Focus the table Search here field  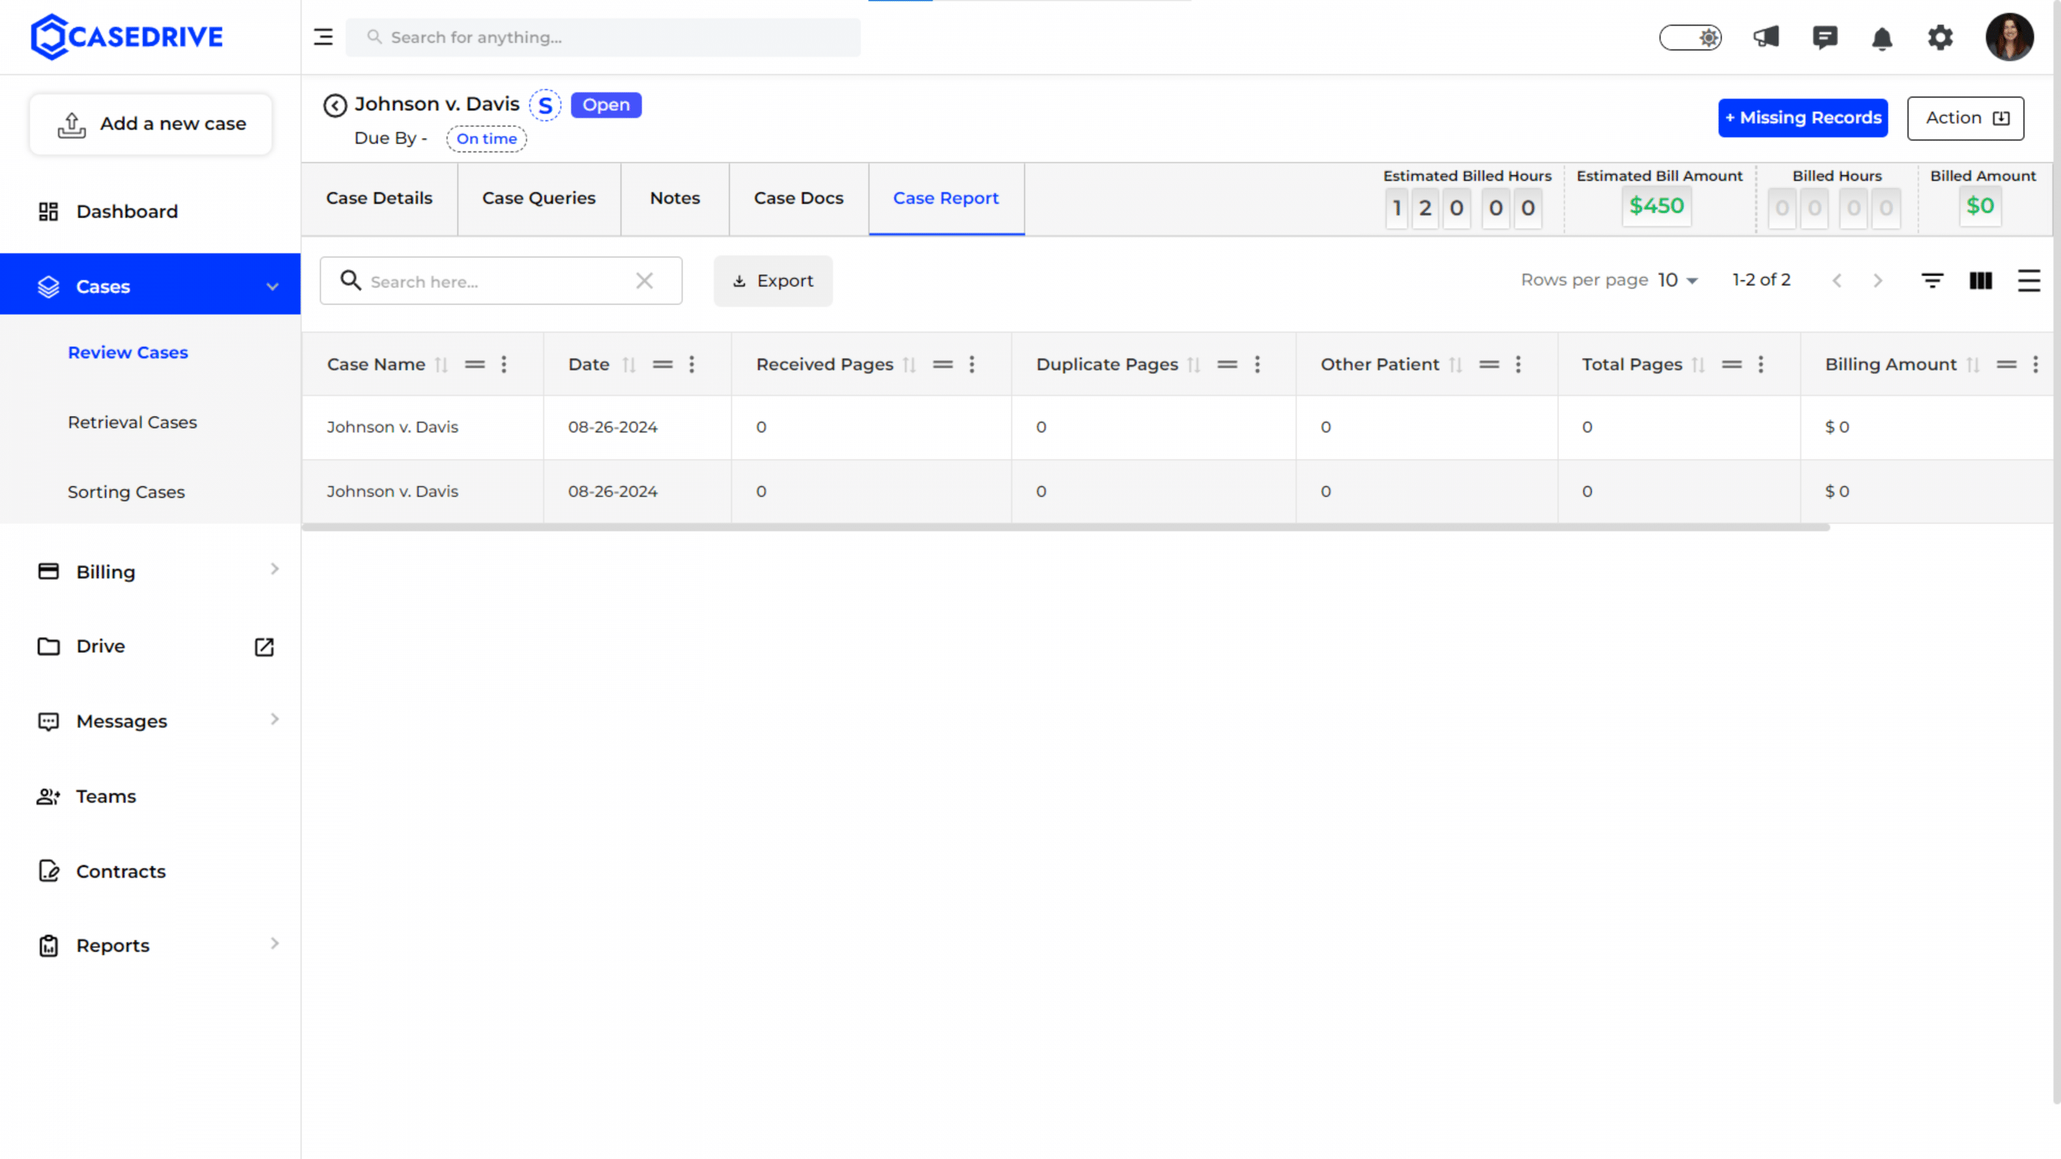[501, 280]
